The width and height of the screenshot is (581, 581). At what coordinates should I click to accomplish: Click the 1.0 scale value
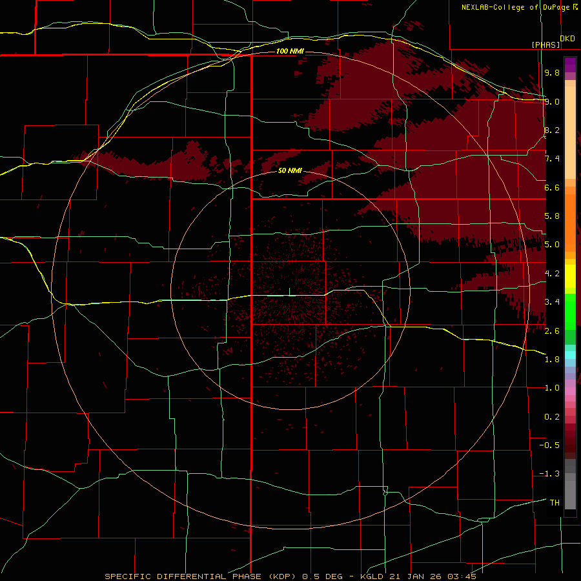(552, 388)
